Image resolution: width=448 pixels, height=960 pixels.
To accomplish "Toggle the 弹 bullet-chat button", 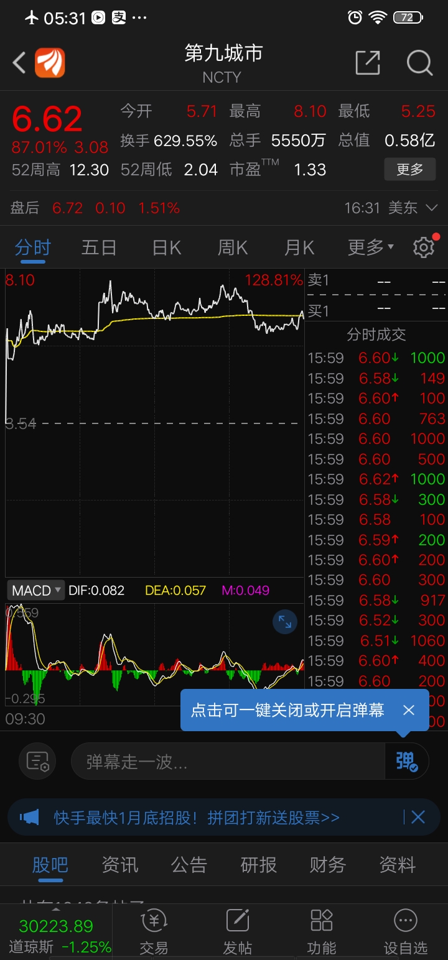I will [406, 761].
